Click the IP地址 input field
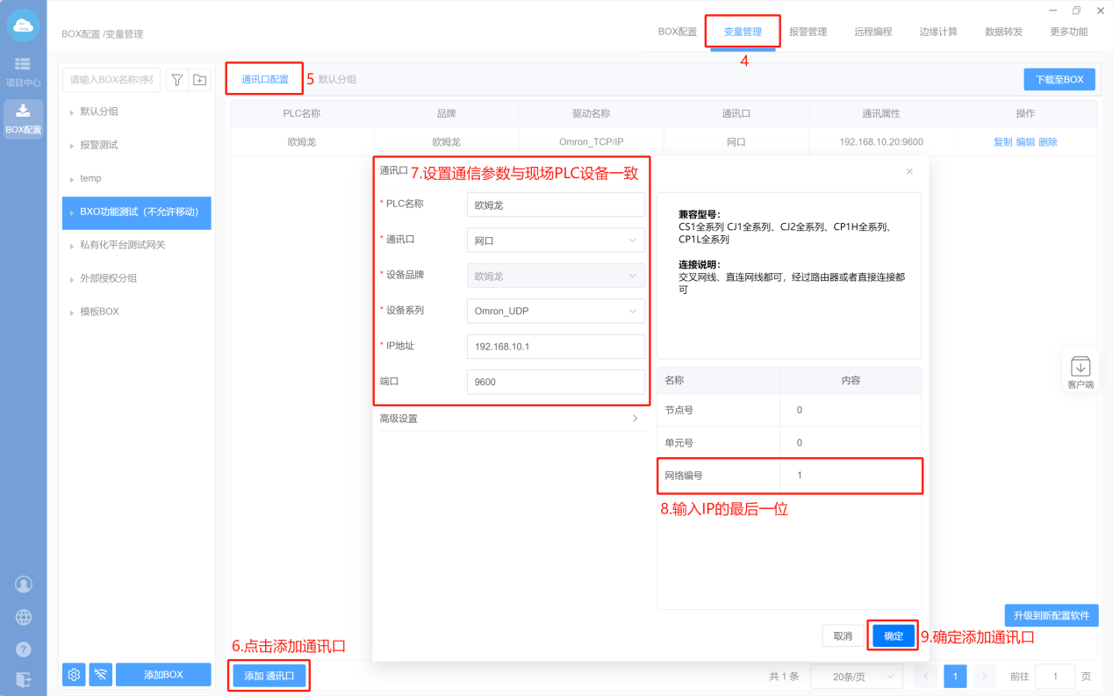The width and height of the screenshot is (1113, 696). 556,347
